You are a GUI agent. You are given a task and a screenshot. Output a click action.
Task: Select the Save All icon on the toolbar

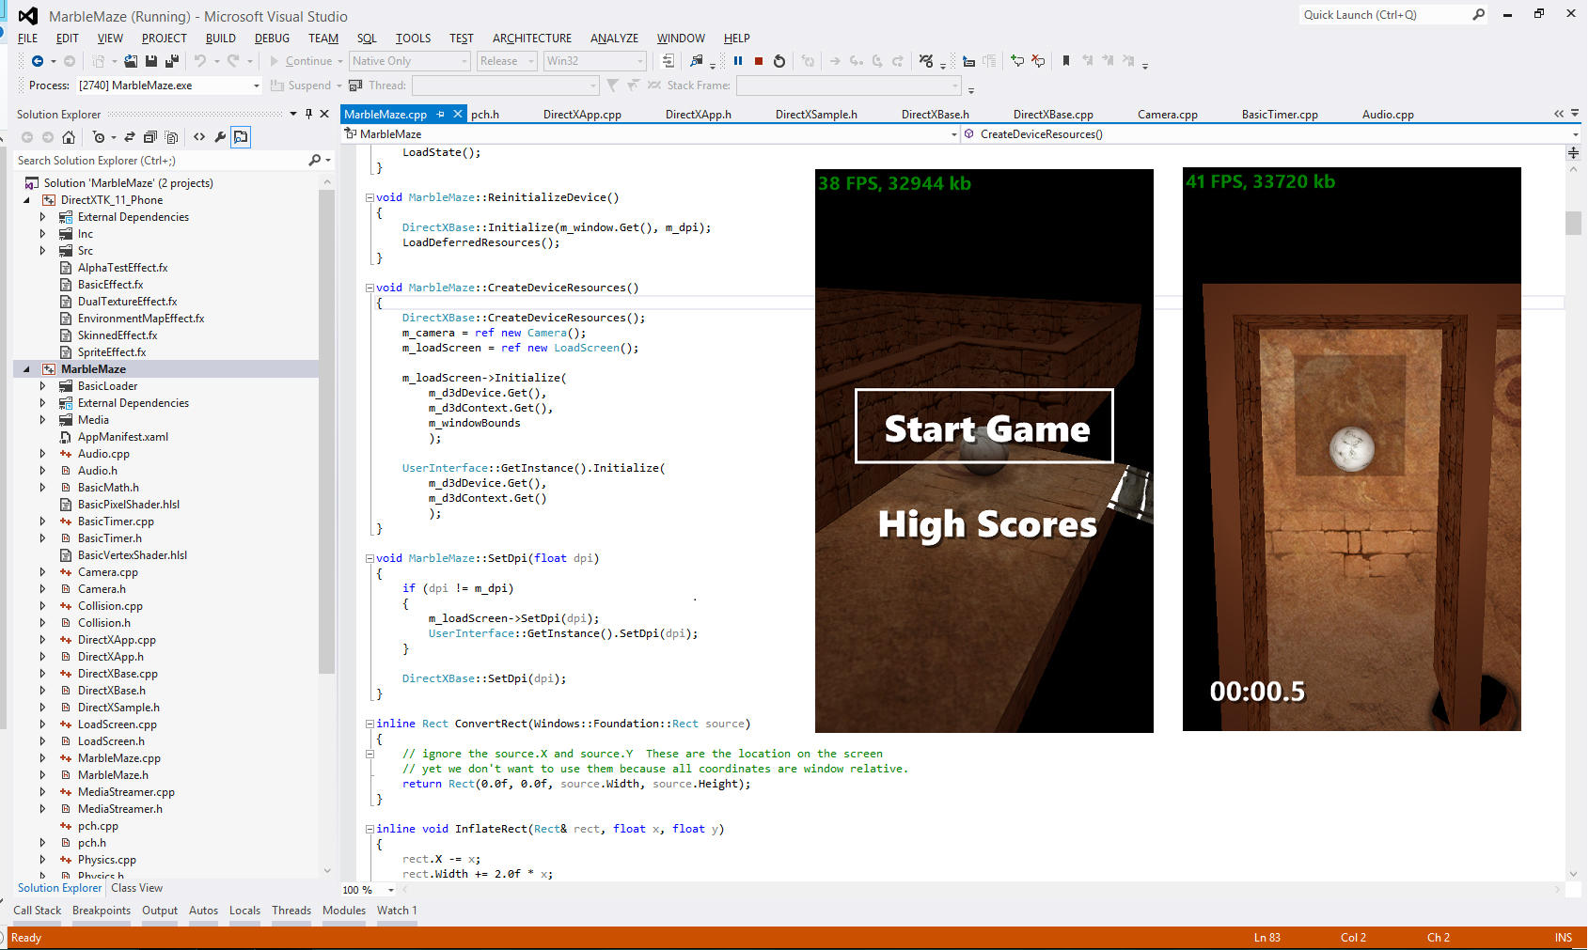(x=172, y=60)
